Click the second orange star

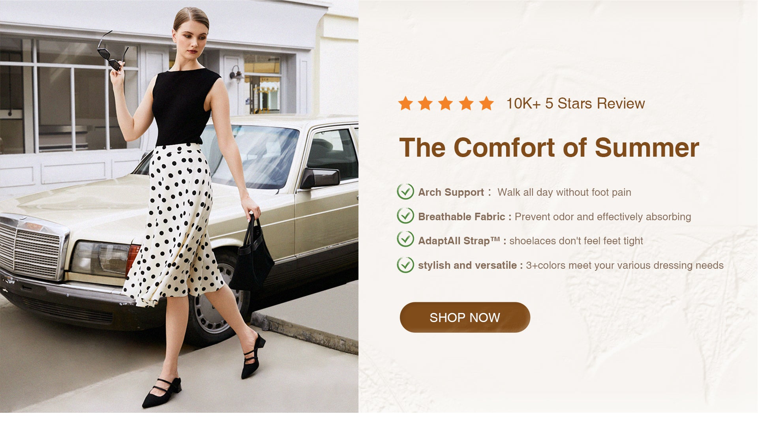(425, 103)
